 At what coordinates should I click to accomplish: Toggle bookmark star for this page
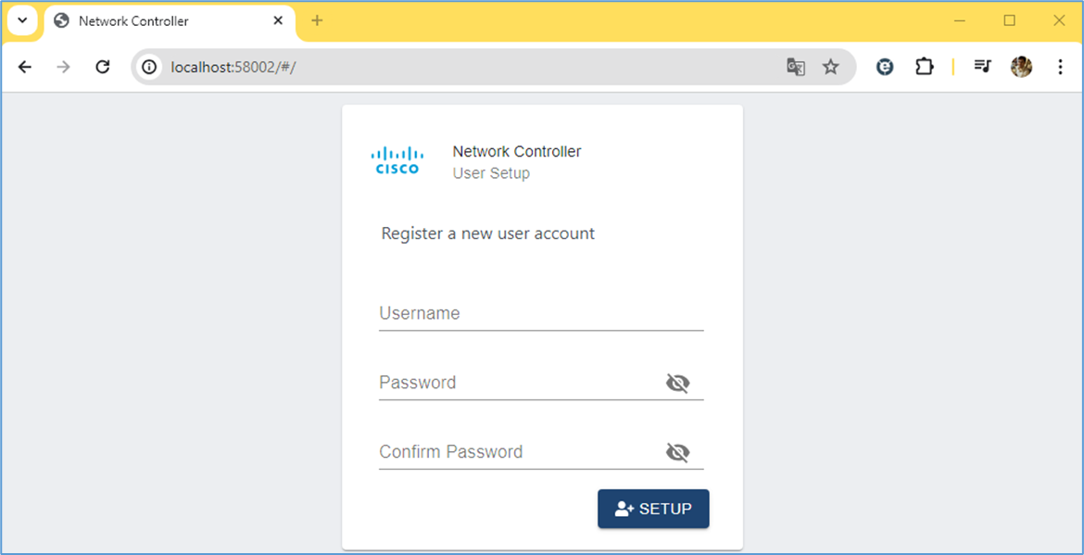coord(831,67)
